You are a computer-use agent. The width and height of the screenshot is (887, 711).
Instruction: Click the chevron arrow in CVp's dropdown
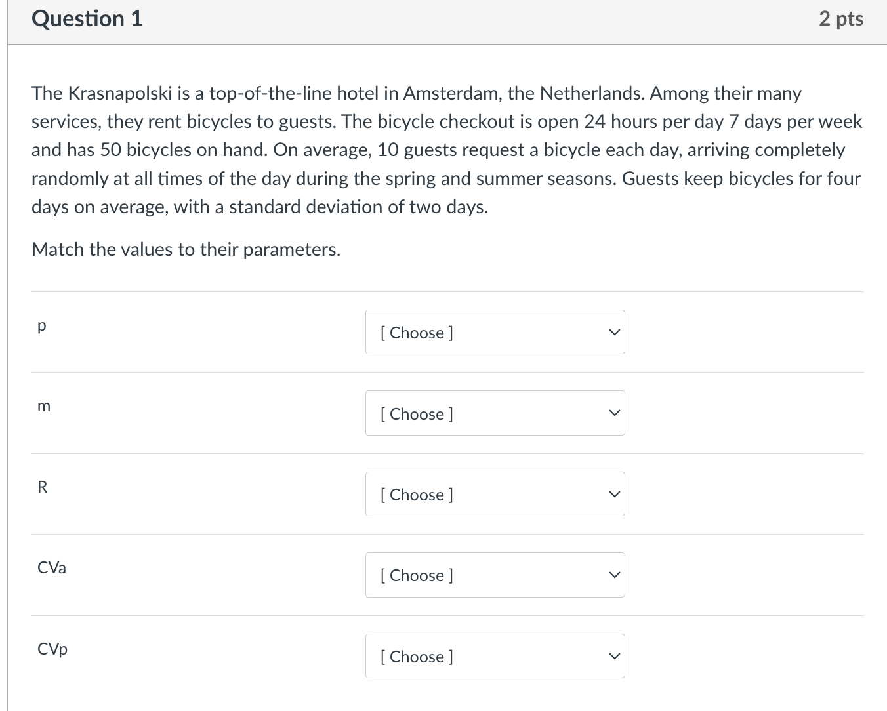[613, 656]
